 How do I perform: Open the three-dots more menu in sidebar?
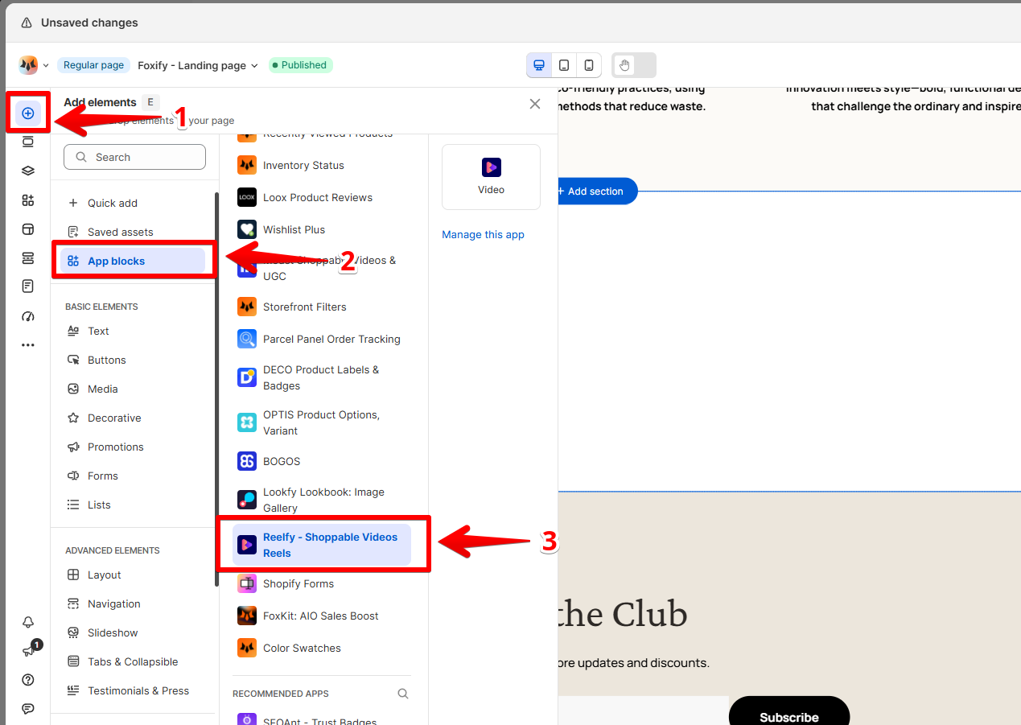tap(28, 345)
